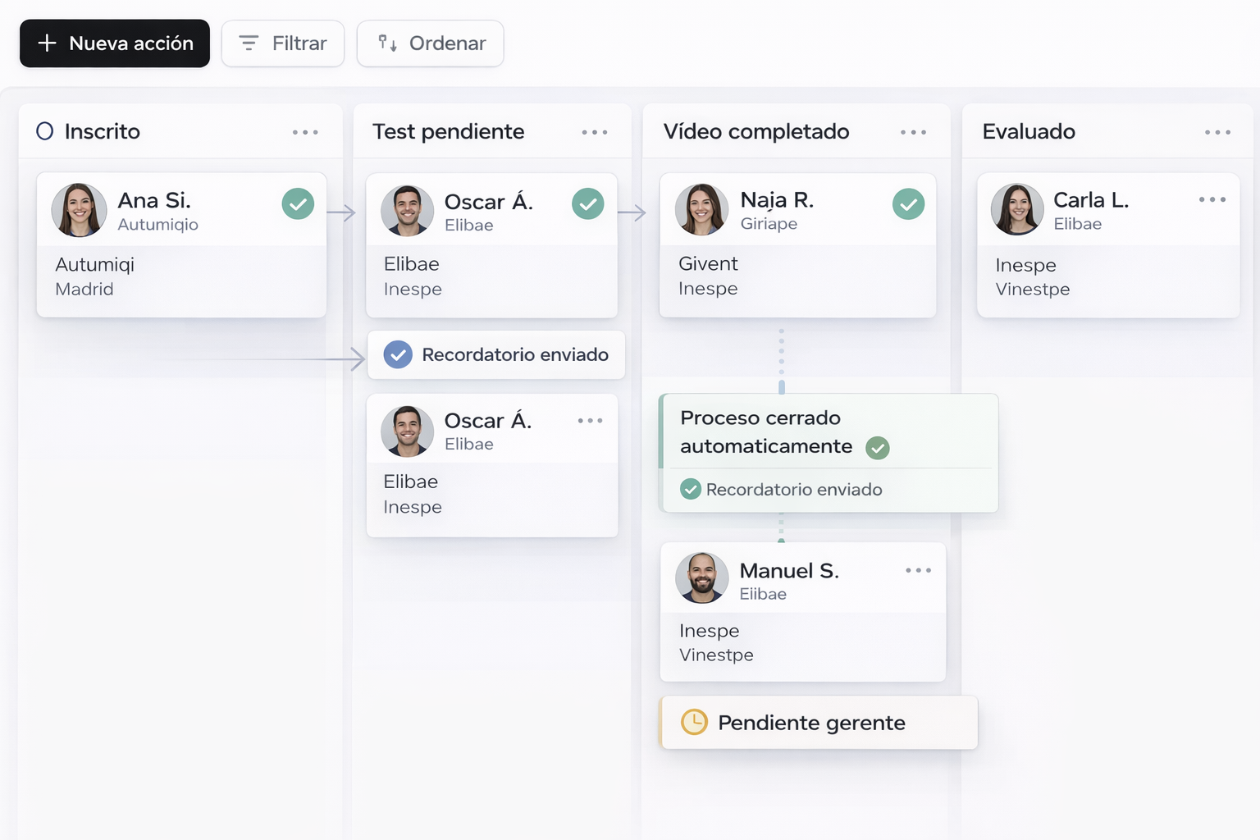Open the Ordenar sort menu
Screen dimensions: 1260x840
coord(431,43)
